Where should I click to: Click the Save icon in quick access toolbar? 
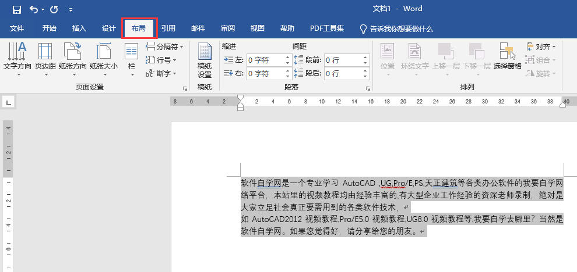(16, 10)
